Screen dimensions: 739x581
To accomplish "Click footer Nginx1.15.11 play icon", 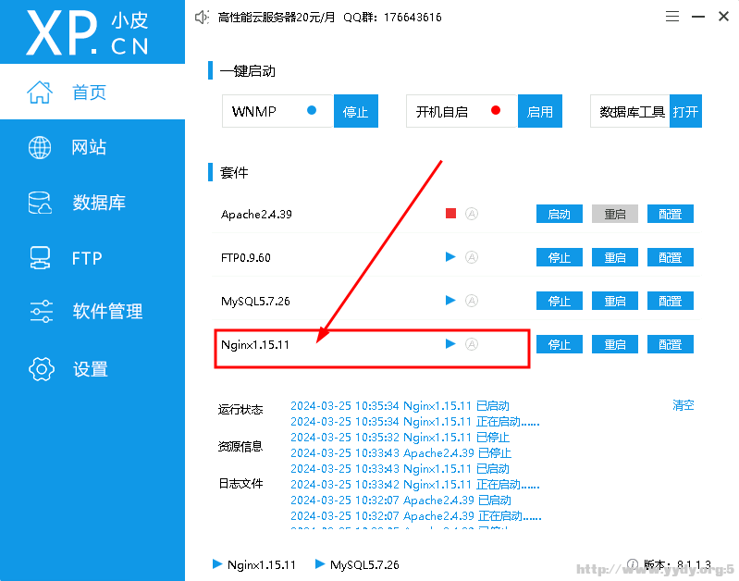I will tap(217, 563).
